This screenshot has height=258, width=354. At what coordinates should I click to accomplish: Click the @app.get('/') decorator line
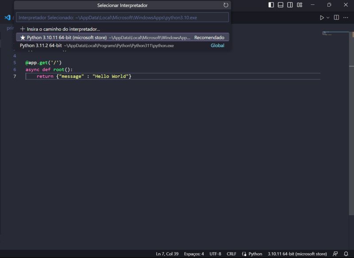tap(43, 63)
